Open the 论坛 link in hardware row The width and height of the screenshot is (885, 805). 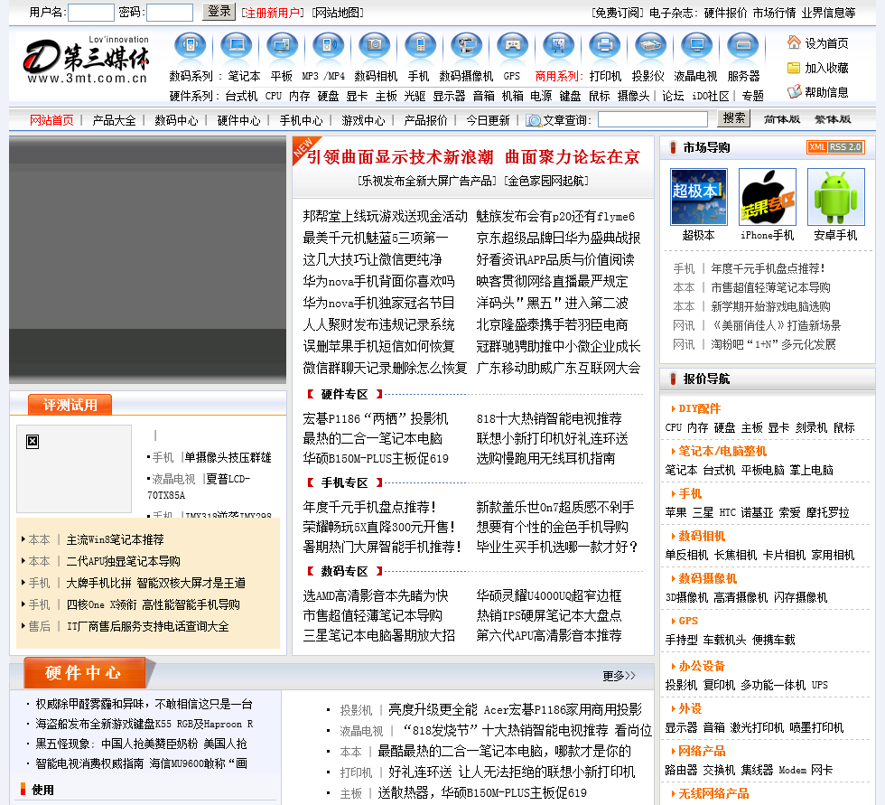673,96
